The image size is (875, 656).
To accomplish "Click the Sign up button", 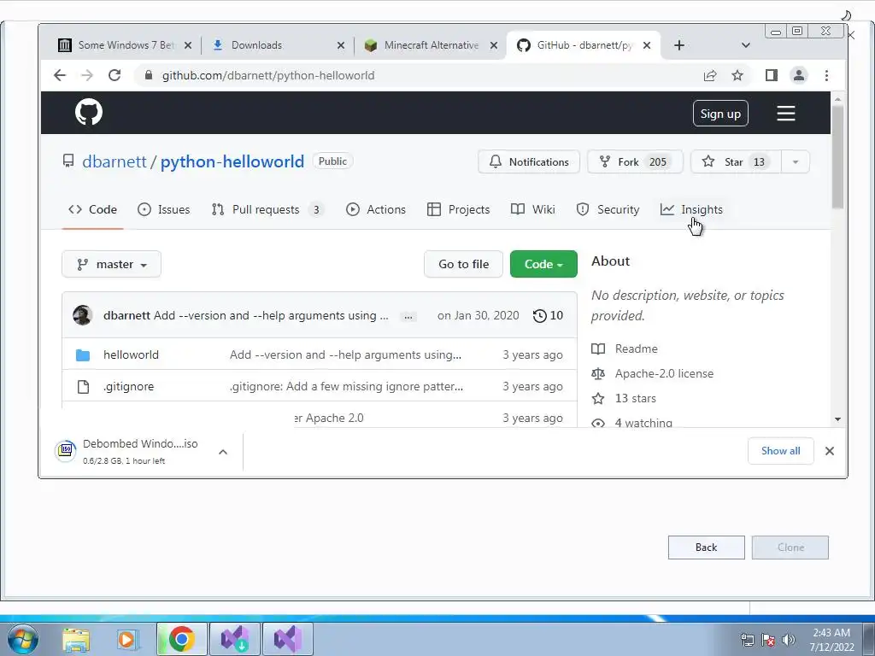I will click(720, 114).
